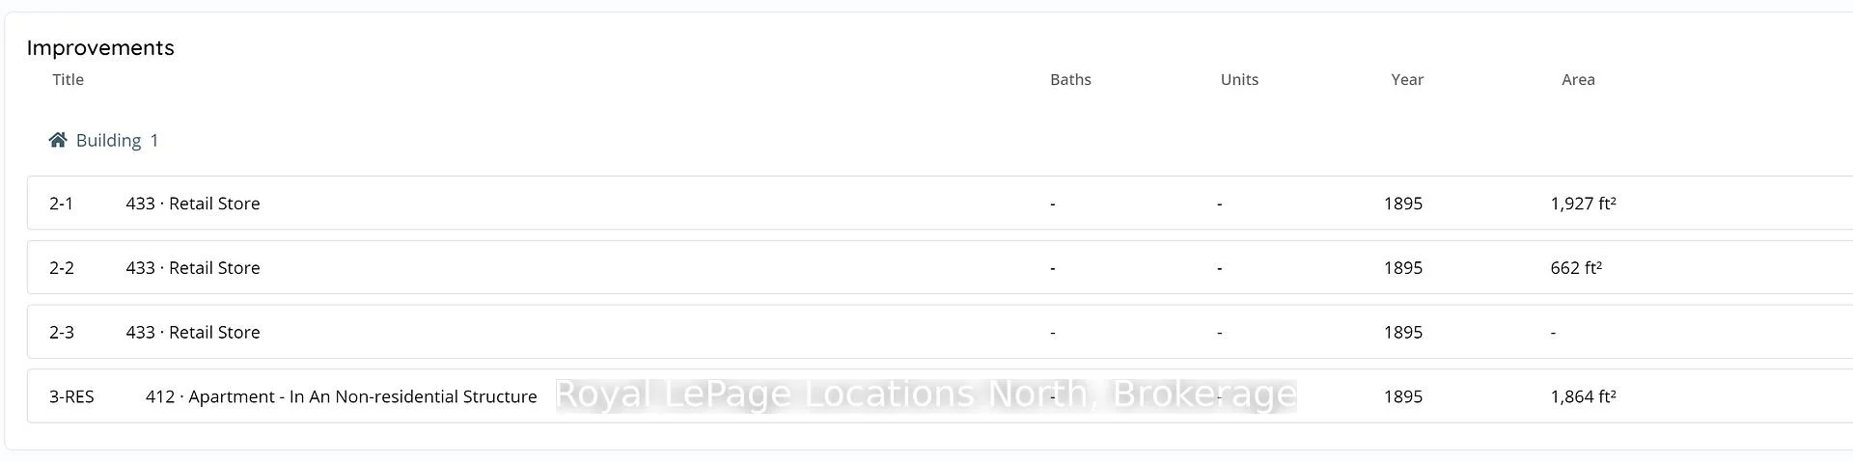Image resolution: width=1853 pixels, height=462 pixels.
Task: Select the Improvements section heading
Action: (100, 47)
